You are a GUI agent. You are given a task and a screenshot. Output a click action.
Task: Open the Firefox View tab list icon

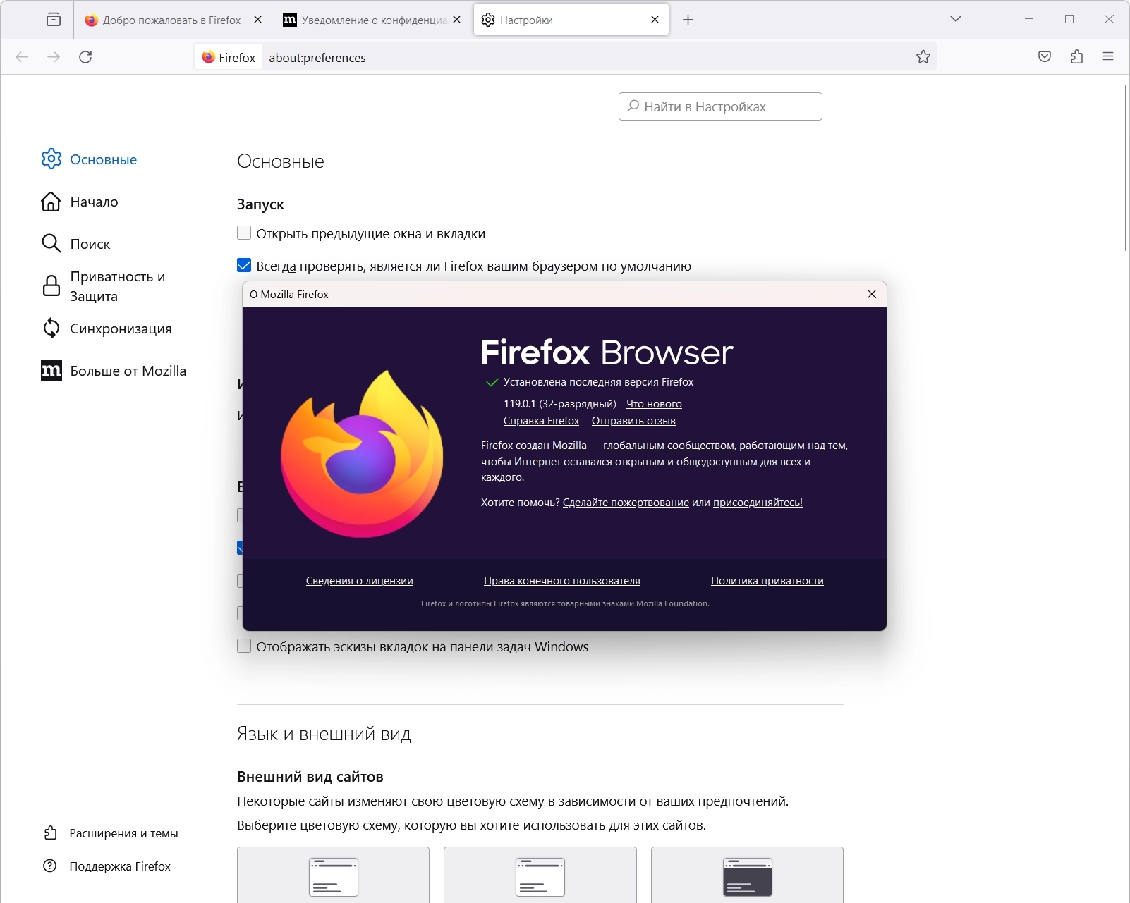coord(54,20)
